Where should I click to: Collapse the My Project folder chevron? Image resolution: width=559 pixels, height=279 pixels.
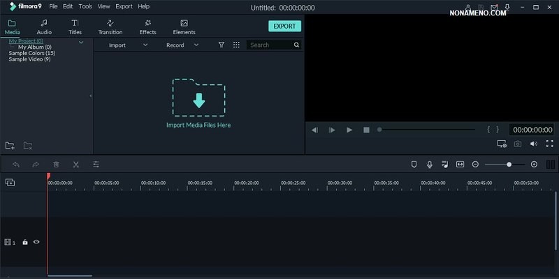(81, 42)
